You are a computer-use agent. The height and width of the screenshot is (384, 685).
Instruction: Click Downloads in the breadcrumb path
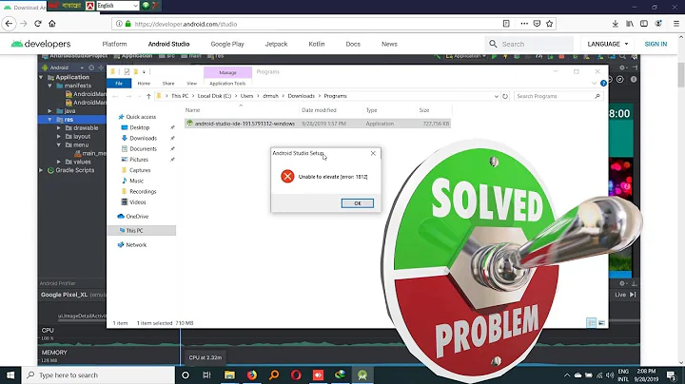click(x=301, y=96)
